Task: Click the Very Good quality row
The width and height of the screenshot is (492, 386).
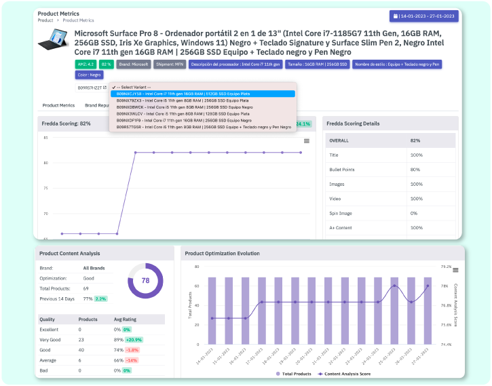Action: [101, 340]
